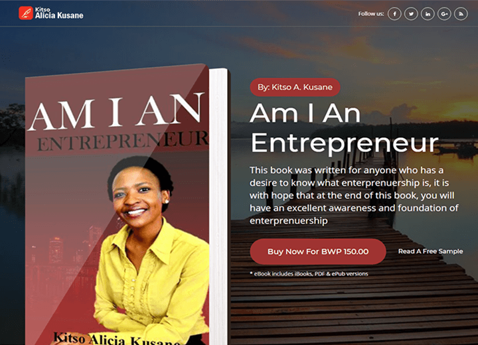
Task: Buy Now For BWP 150.00
Action: pyautogui.click(x=318, y=251)
